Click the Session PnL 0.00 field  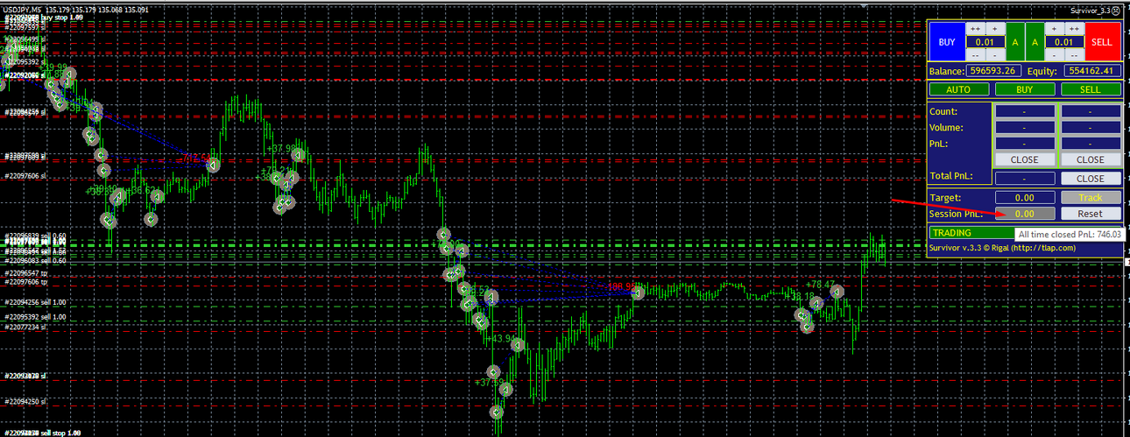[1025, 214]
